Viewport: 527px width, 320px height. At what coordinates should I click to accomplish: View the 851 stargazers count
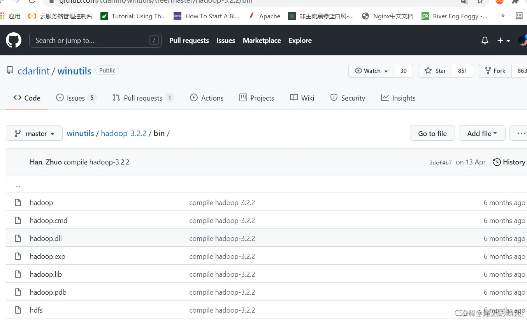click(462, 71)
